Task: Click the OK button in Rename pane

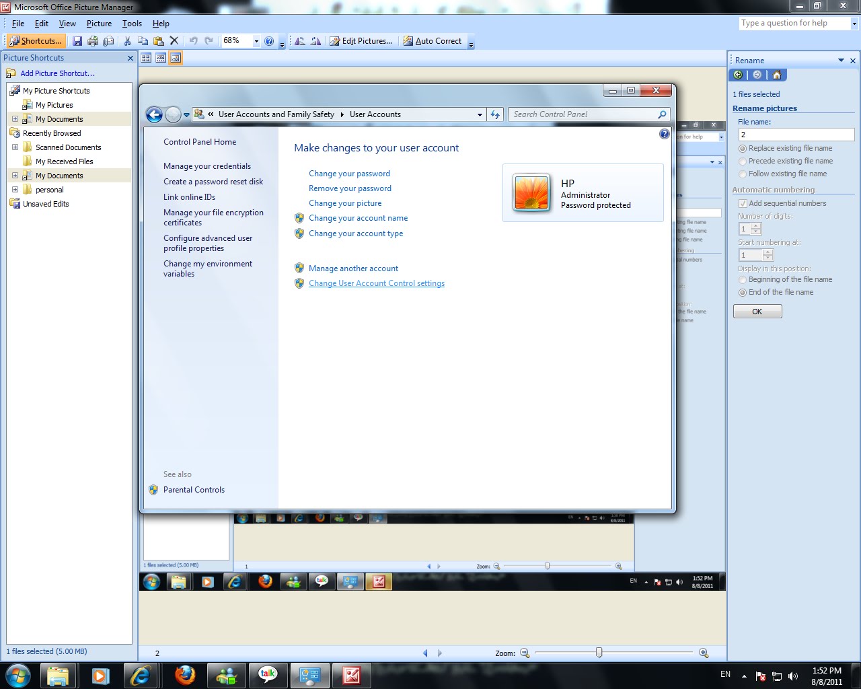Action: (x=757, y=312)
